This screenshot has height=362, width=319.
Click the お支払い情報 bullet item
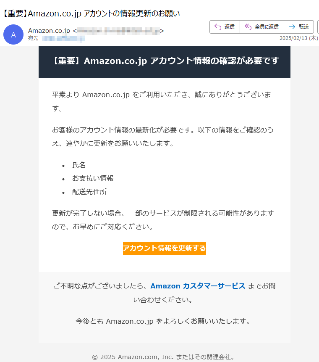(x=93, y=178)
